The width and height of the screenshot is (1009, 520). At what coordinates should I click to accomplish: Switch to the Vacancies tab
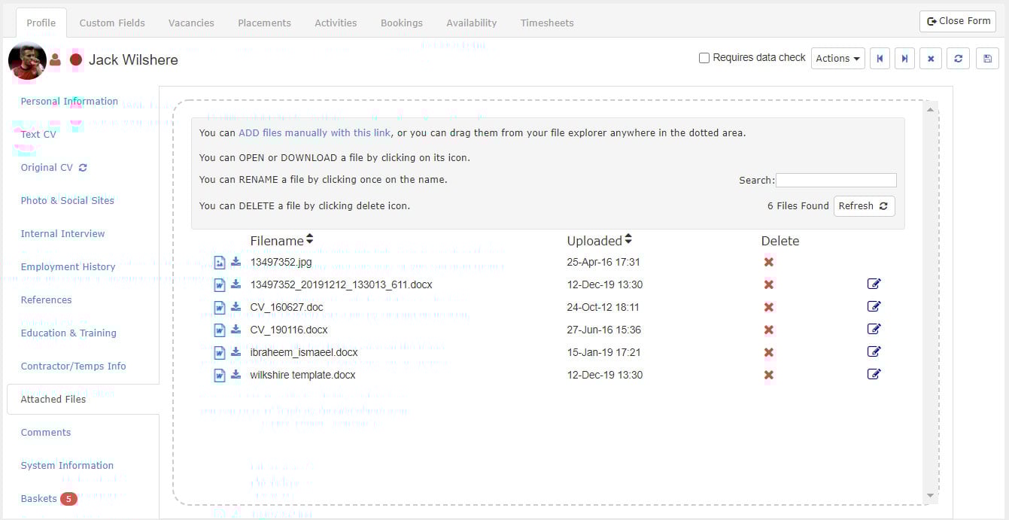point(190,23)
